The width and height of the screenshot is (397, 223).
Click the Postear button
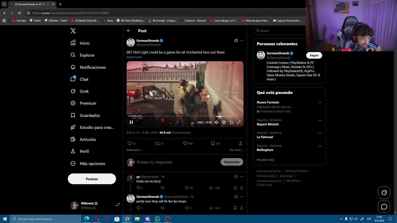92,179
